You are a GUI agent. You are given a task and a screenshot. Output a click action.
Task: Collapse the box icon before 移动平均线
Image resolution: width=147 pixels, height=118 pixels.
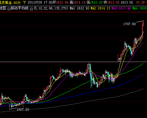coord(9,9)
